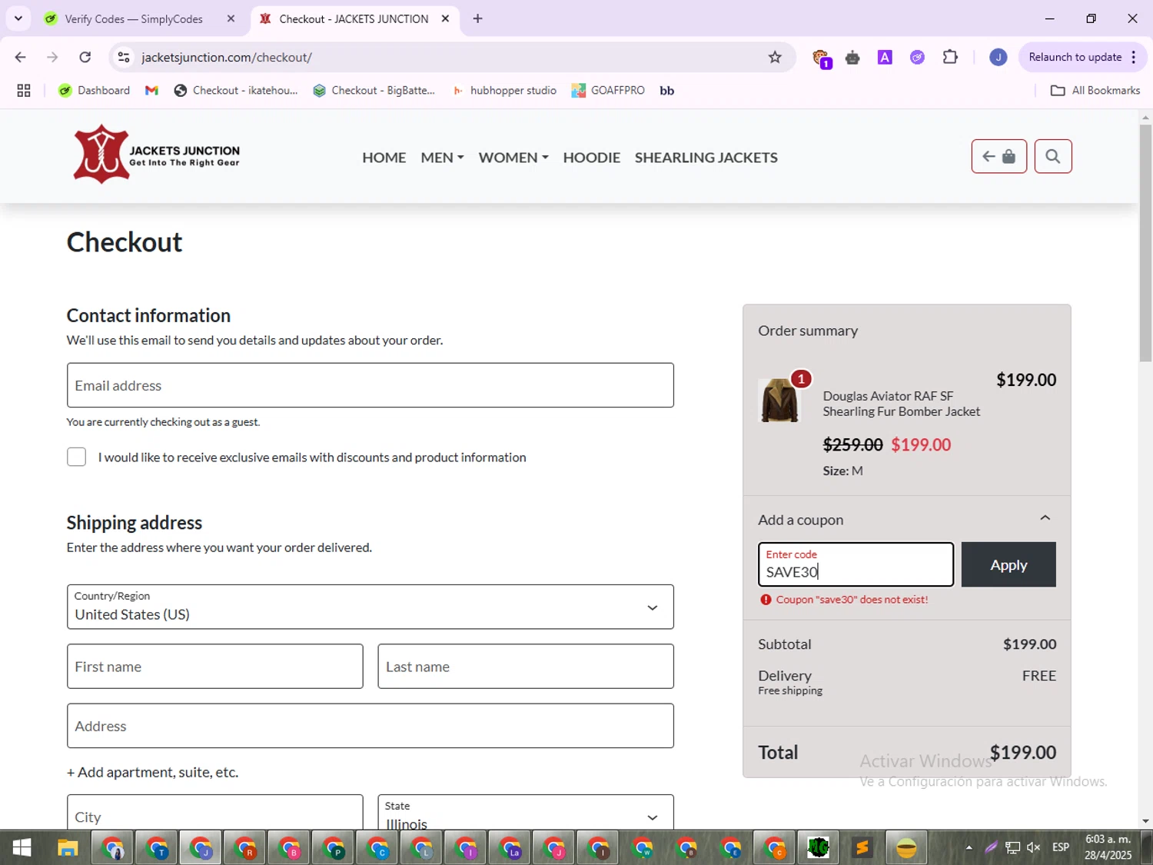Image resolution: width=1153 pixels, height=865 pixels.
Task: Click the purple A extension icon
Action: point(885,57)
